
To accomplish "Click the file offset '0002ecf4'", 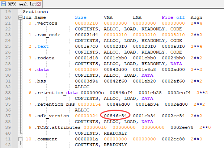I will click(179, 93).
